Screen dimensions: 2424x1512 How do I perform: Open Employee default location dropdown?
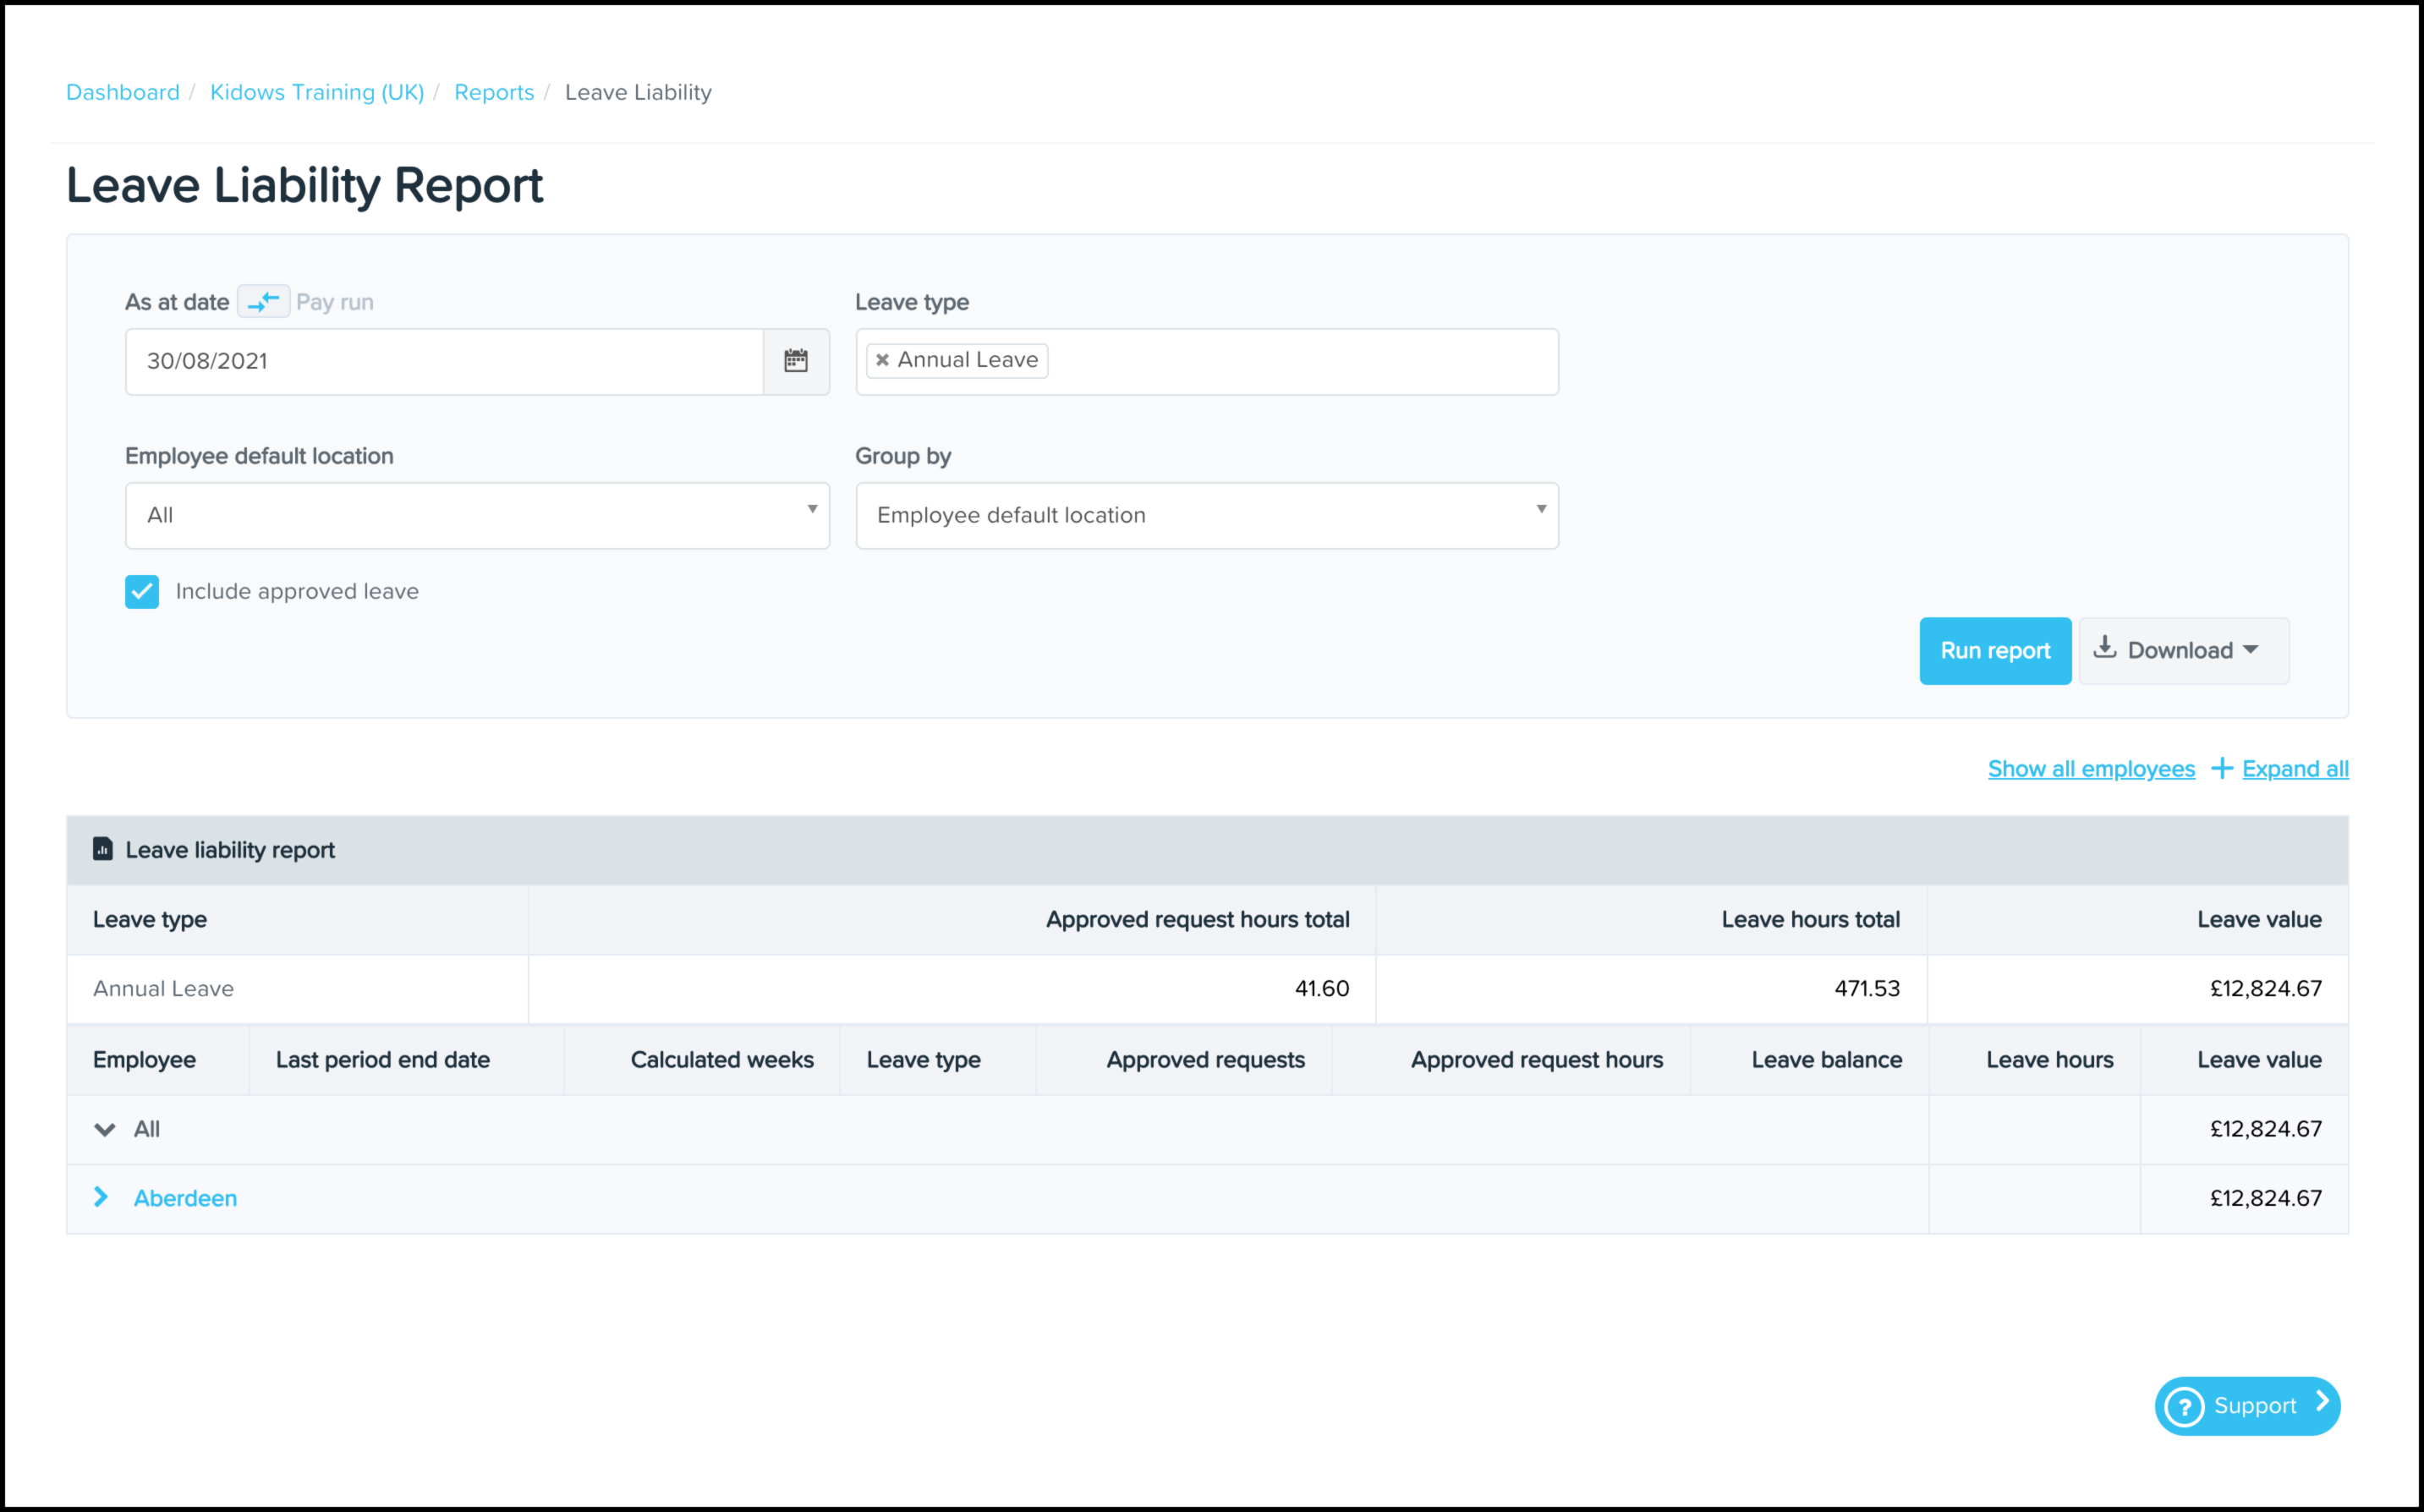(477, 516)
